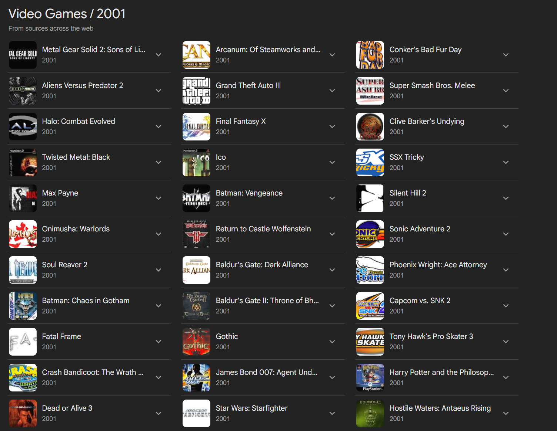This screenshot has height=431, width=557.
Task: Select the Conker's Bad Fur Day cover
Action: coord(370,55)
